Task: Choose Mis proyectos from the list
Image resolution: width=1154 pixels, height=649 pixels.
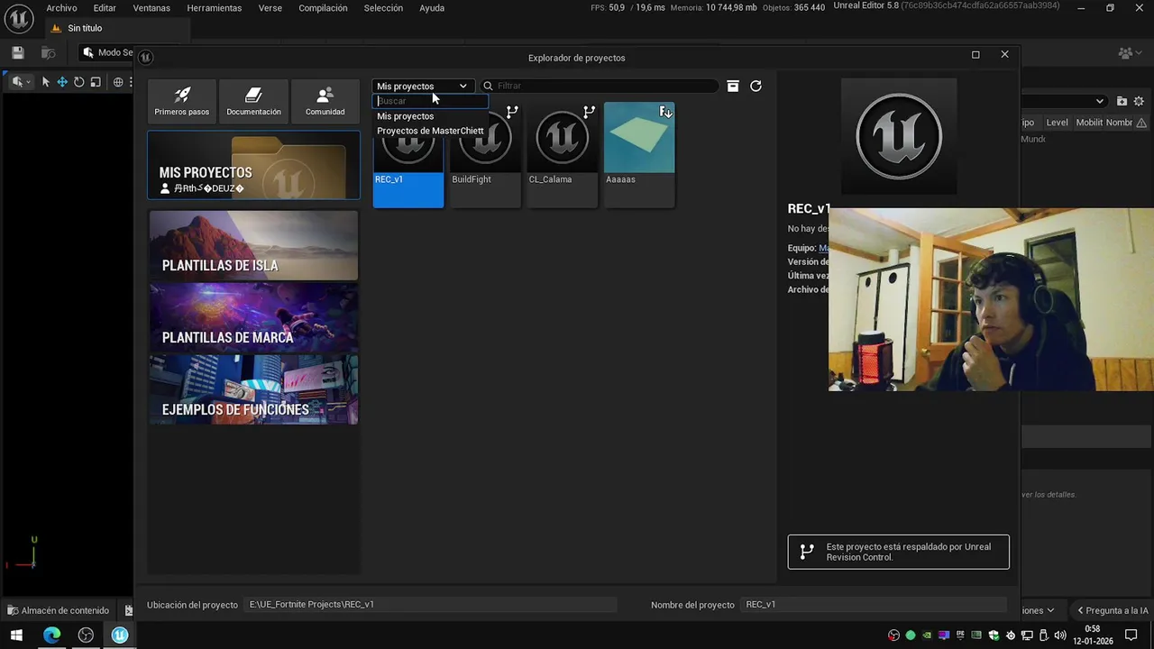Action: [x=405, y=116]
